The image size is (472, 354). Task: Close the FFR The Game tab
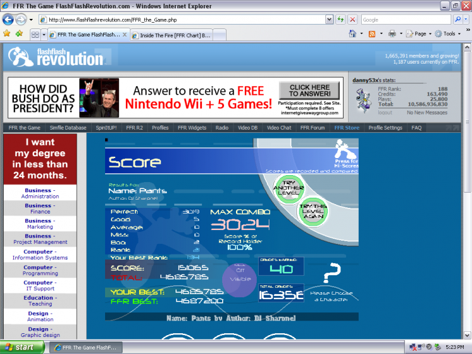pyautogui.click(x=125, y=35)
